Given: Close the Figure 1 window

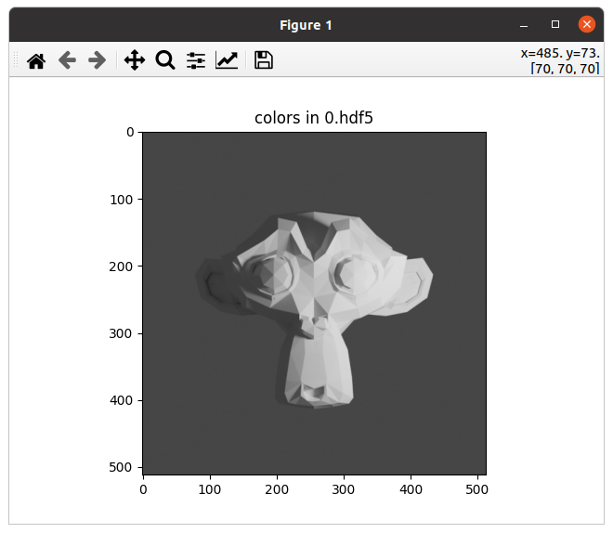Looking at the screenshot, I should pyautogui.click(x=587, y=25).
